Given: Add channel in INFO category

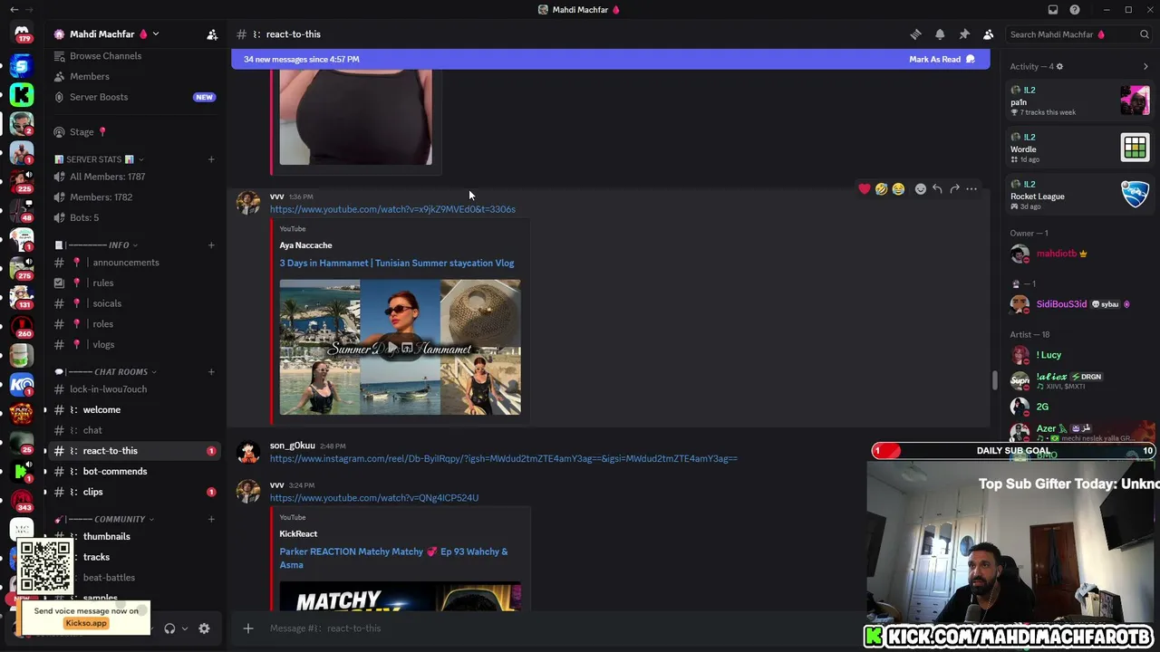Looking at the screenshot, I should tap(211, 245).
